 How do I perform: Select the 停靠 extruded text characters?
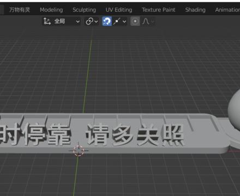pyautogui.click(x=47, y=134)
